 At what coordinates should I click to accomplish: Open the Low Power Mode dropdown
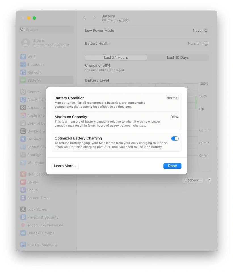pos(200,31)
